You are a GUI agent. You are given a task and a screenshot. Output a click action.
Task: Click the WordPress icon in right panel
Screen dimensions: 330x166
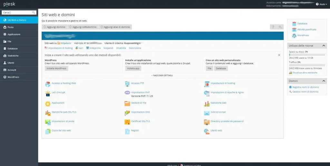[x=294, y=36]
